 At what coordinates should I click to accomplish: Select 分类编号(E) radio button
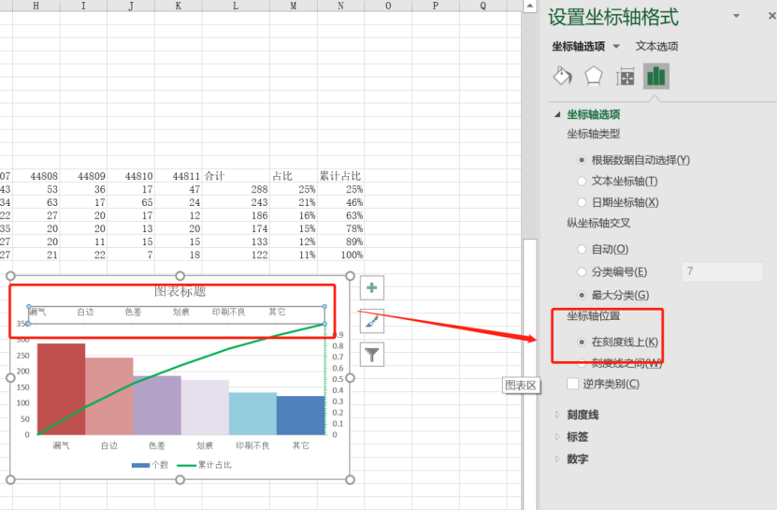coord(582,271)
